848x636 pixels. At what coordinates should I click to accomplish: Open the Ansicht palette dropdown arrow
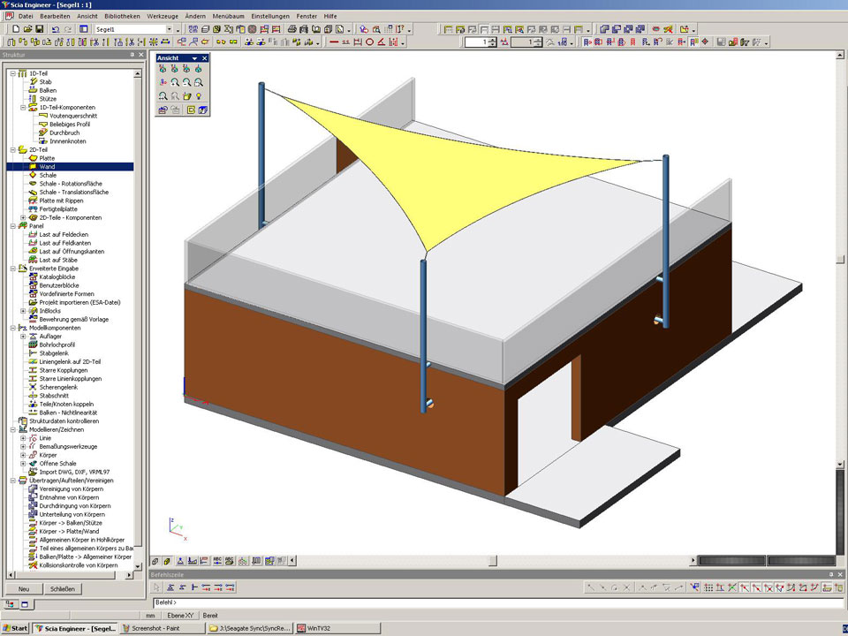pos(194,58)
